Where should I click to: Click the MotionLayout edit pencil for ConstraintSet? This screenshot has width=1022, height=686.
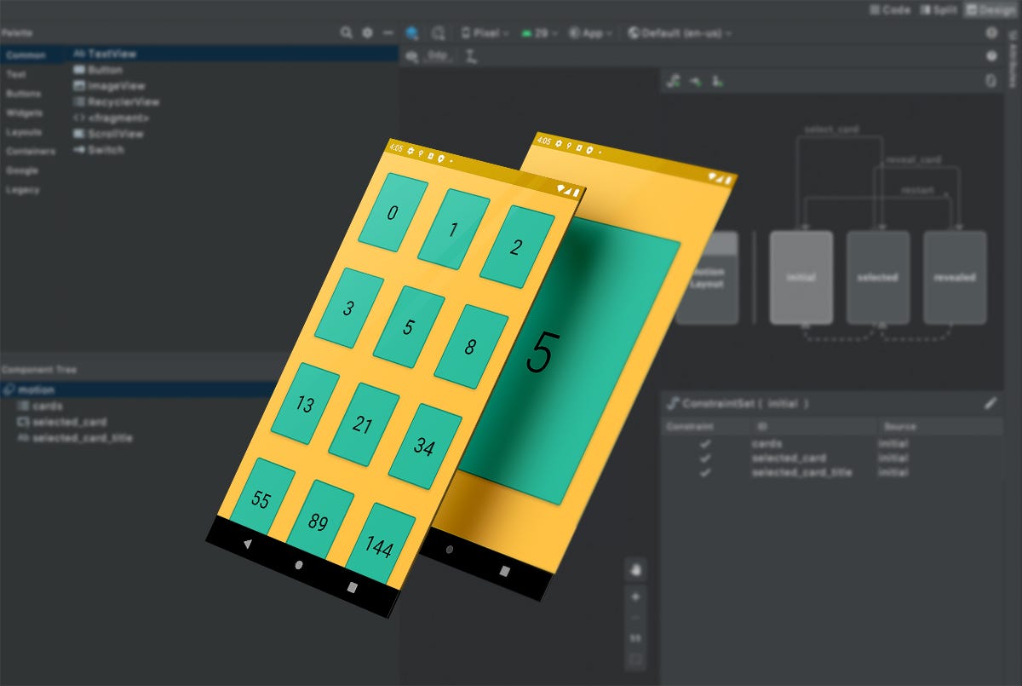pyautogui.click(x=991, y=403)
